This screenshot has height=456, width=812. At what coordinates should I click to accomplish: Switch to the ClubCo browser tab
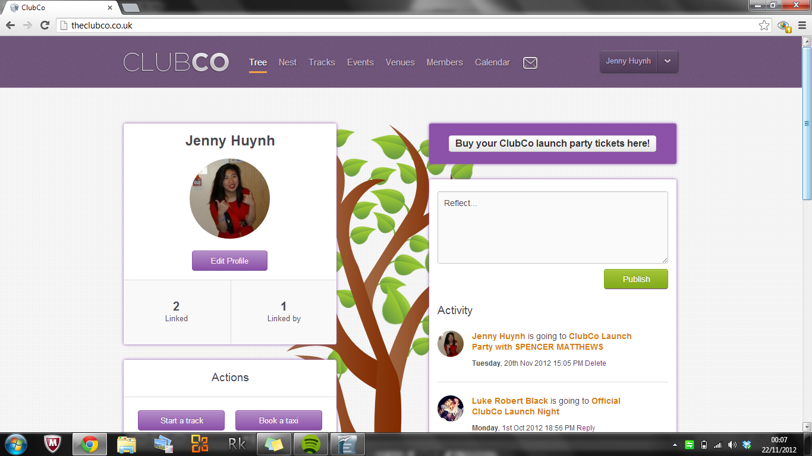pyautogui.click(x=59, y=8)
